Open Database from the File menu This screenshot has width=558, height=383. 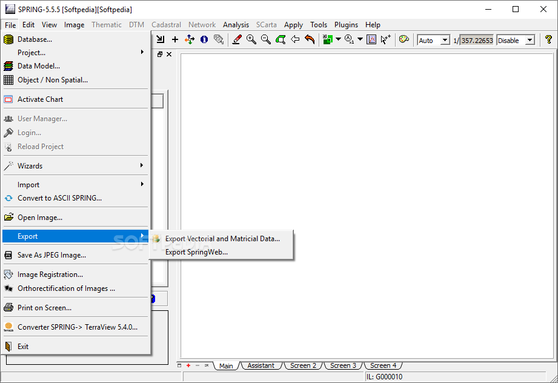coord(75,39)
